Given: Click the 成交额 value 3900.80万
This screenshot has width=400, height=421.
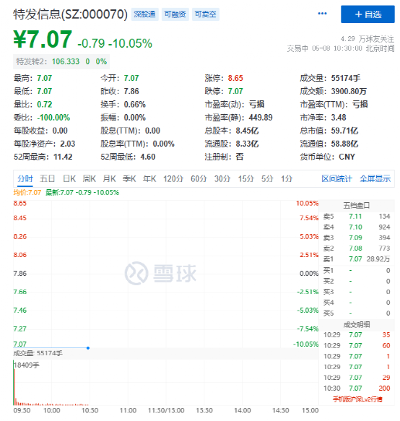Looking at the screenshot, I should click(349, 91).
